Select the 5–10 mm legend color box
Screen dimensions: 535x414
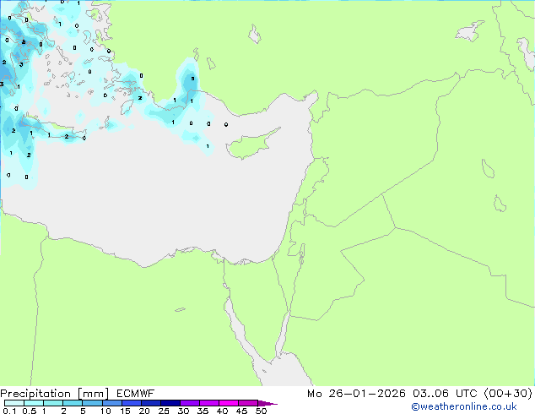(x=92, y=403)
